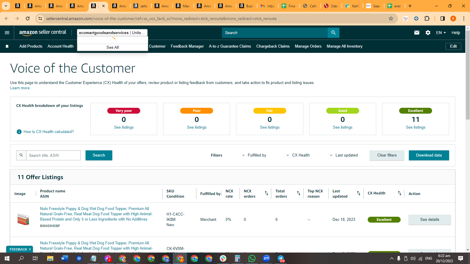Sort the listings by the Total orders arrows
Viewport: 470px width, 264px height.
pos(298,193)
